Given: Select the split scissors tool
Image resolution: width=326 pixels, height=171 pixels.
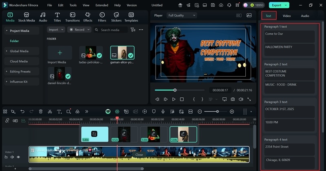Looking at the screenshot, I should (50, 112).
